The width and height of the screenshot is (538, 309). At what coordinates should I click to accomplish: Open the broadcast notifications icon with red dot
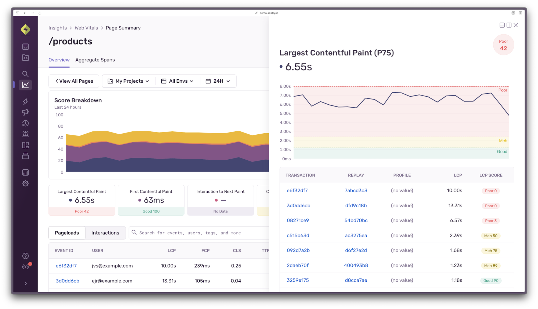pyautogui.click(x=26, y=267)
